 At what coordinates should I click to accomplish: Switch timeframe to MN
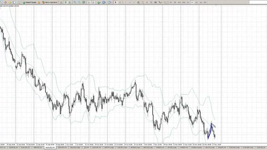pyautogui.click(x=205, y=2)
